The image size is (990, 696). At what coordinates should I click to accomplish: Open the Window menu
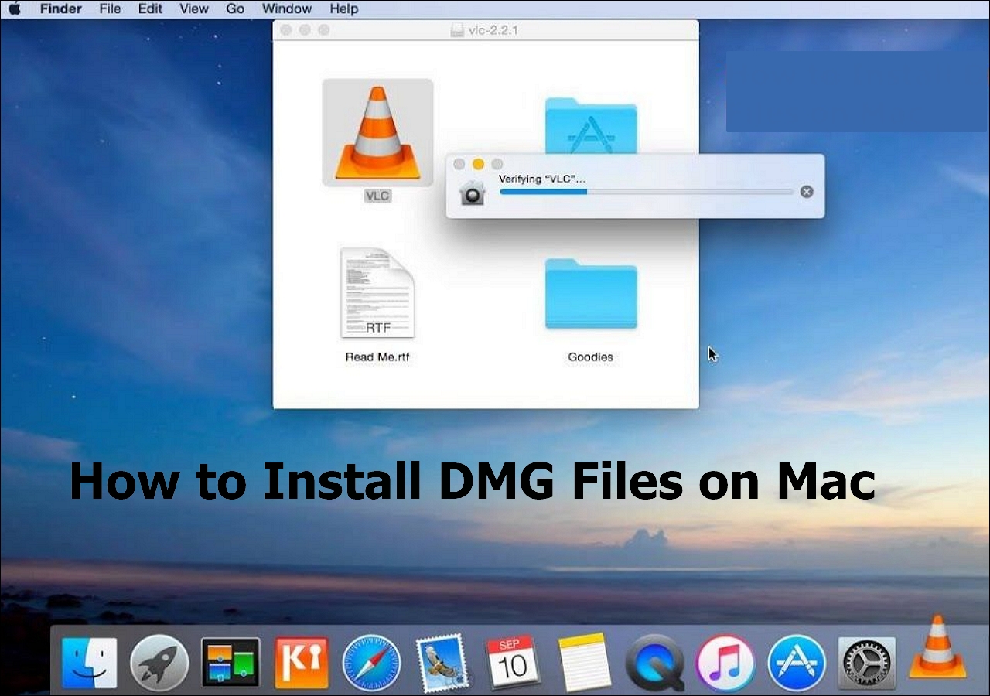287,9
